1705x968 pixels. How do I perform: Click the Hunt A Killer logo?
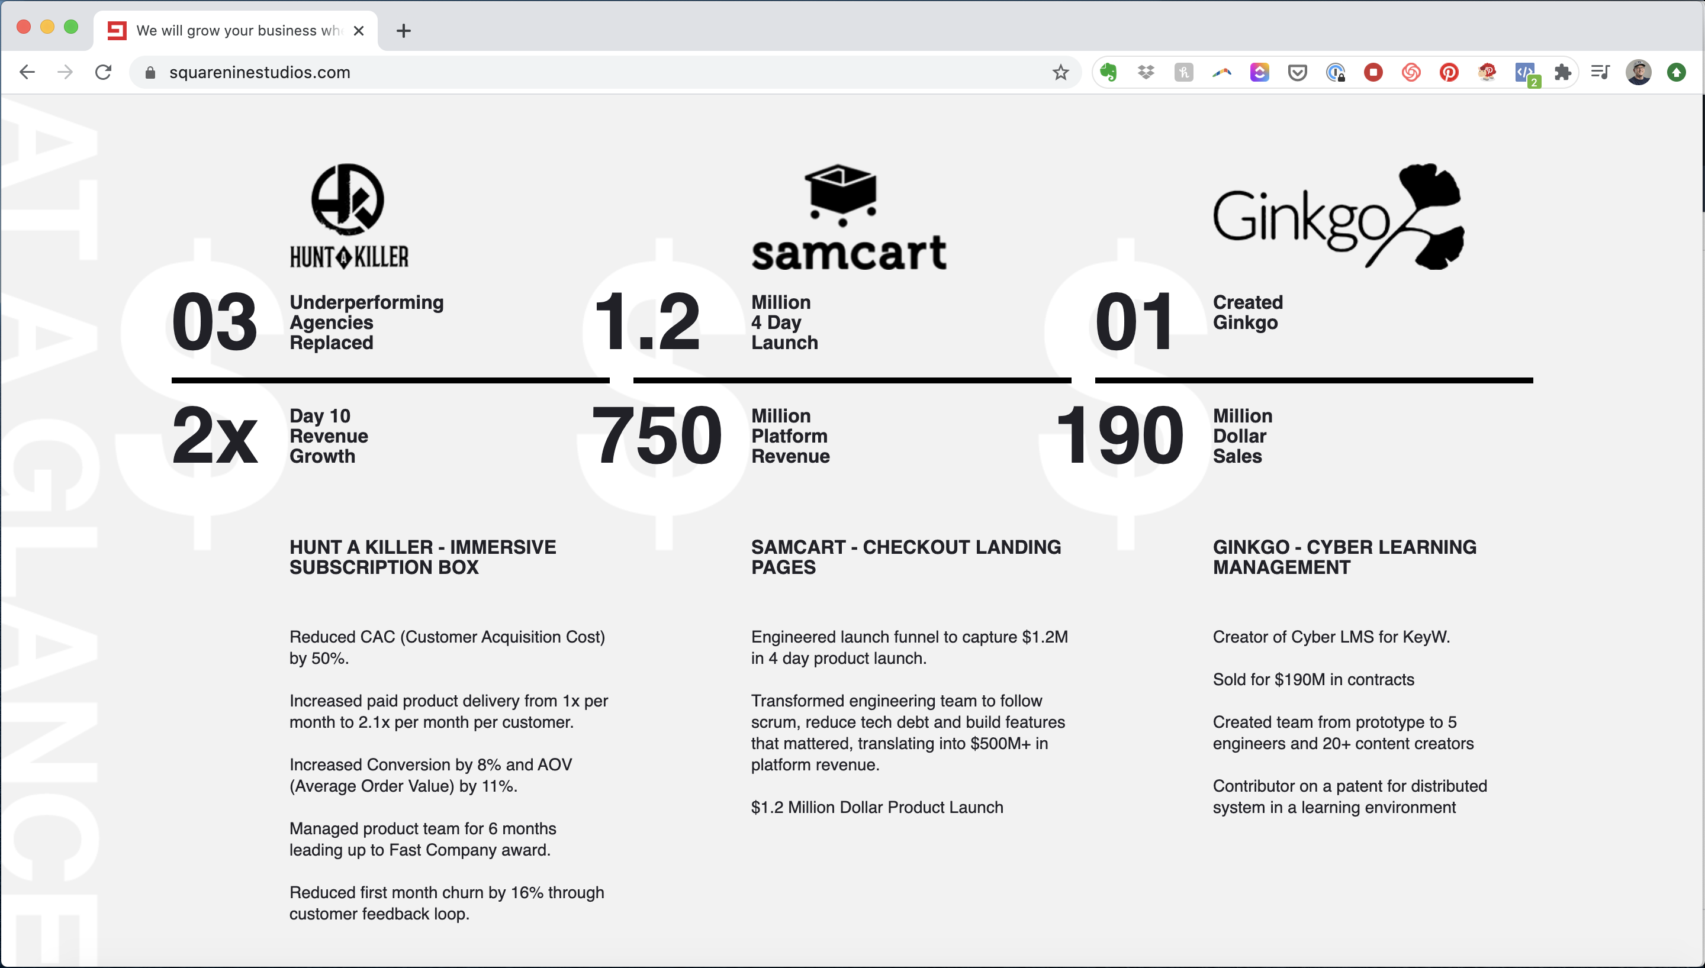(x=349, y=216)
